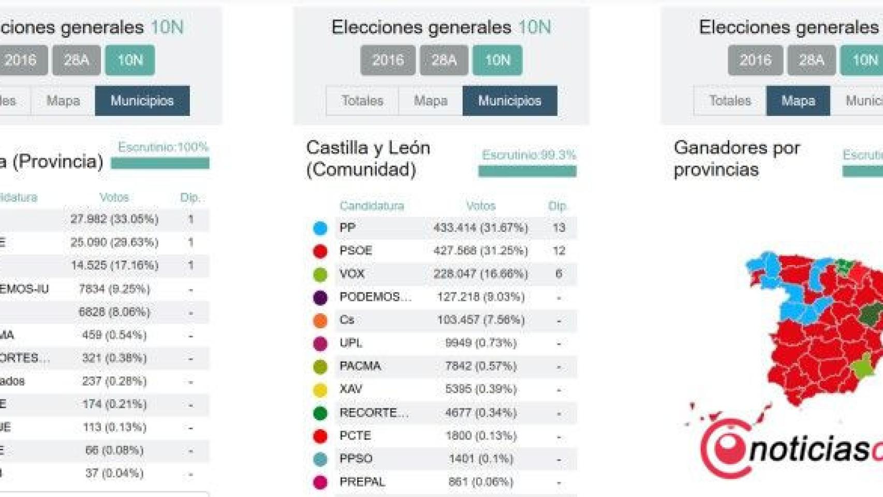Viewport: 883px width, 497px height.
Task: Click the PACMA olive party dot
Action: (320, 367)
